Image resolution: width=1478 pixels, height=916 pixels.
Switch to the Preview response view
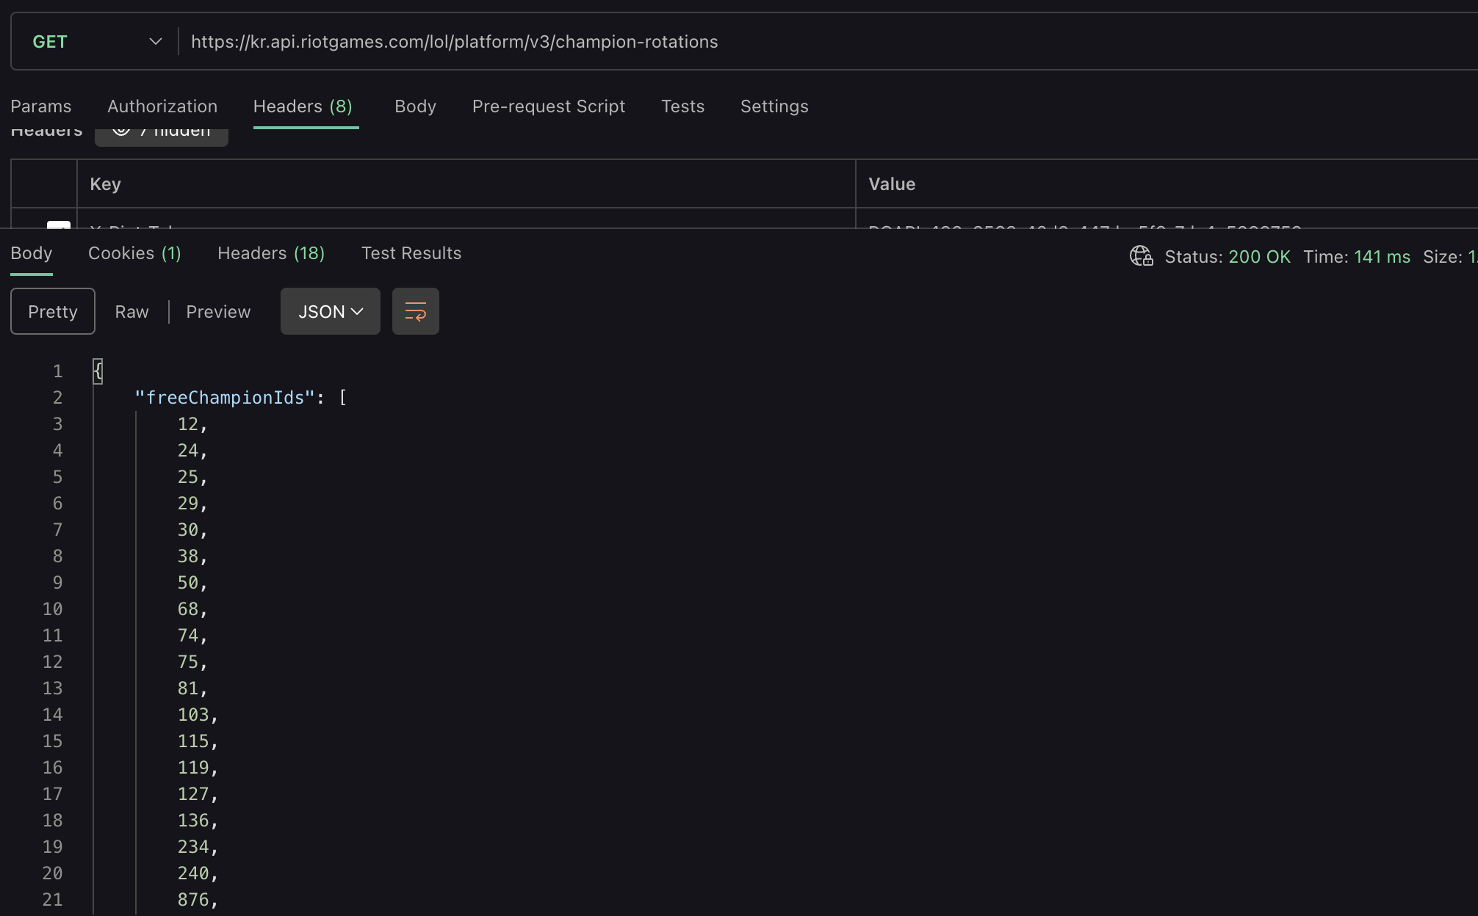coord(218,312)
